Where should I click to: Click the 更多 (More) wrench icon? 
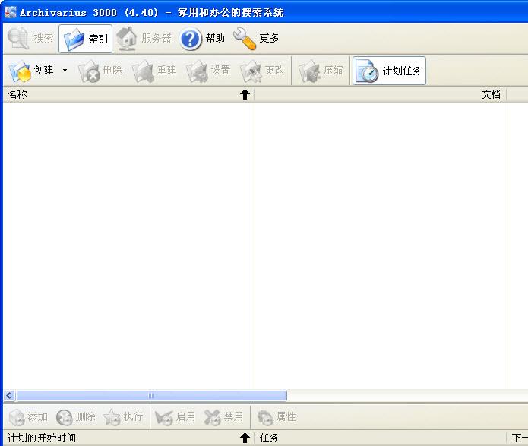245,38
